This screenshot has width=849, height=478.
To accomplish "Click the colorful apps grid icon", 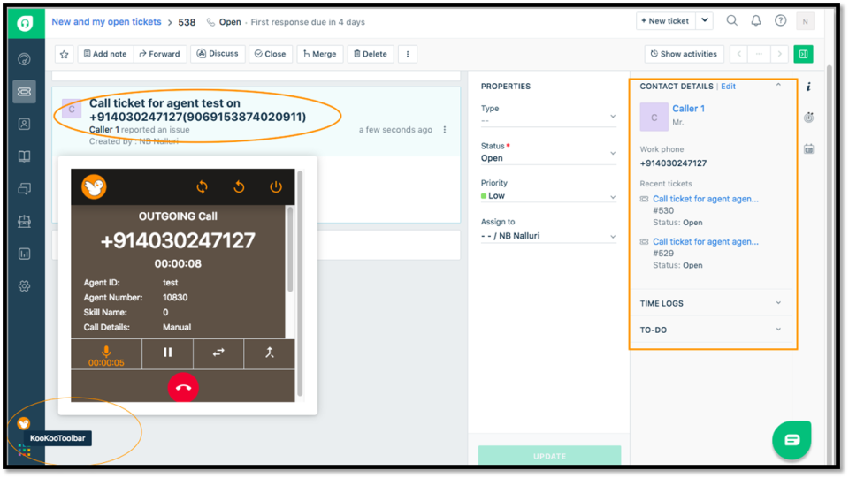I will pyautogui.click(x=24, y=450).
